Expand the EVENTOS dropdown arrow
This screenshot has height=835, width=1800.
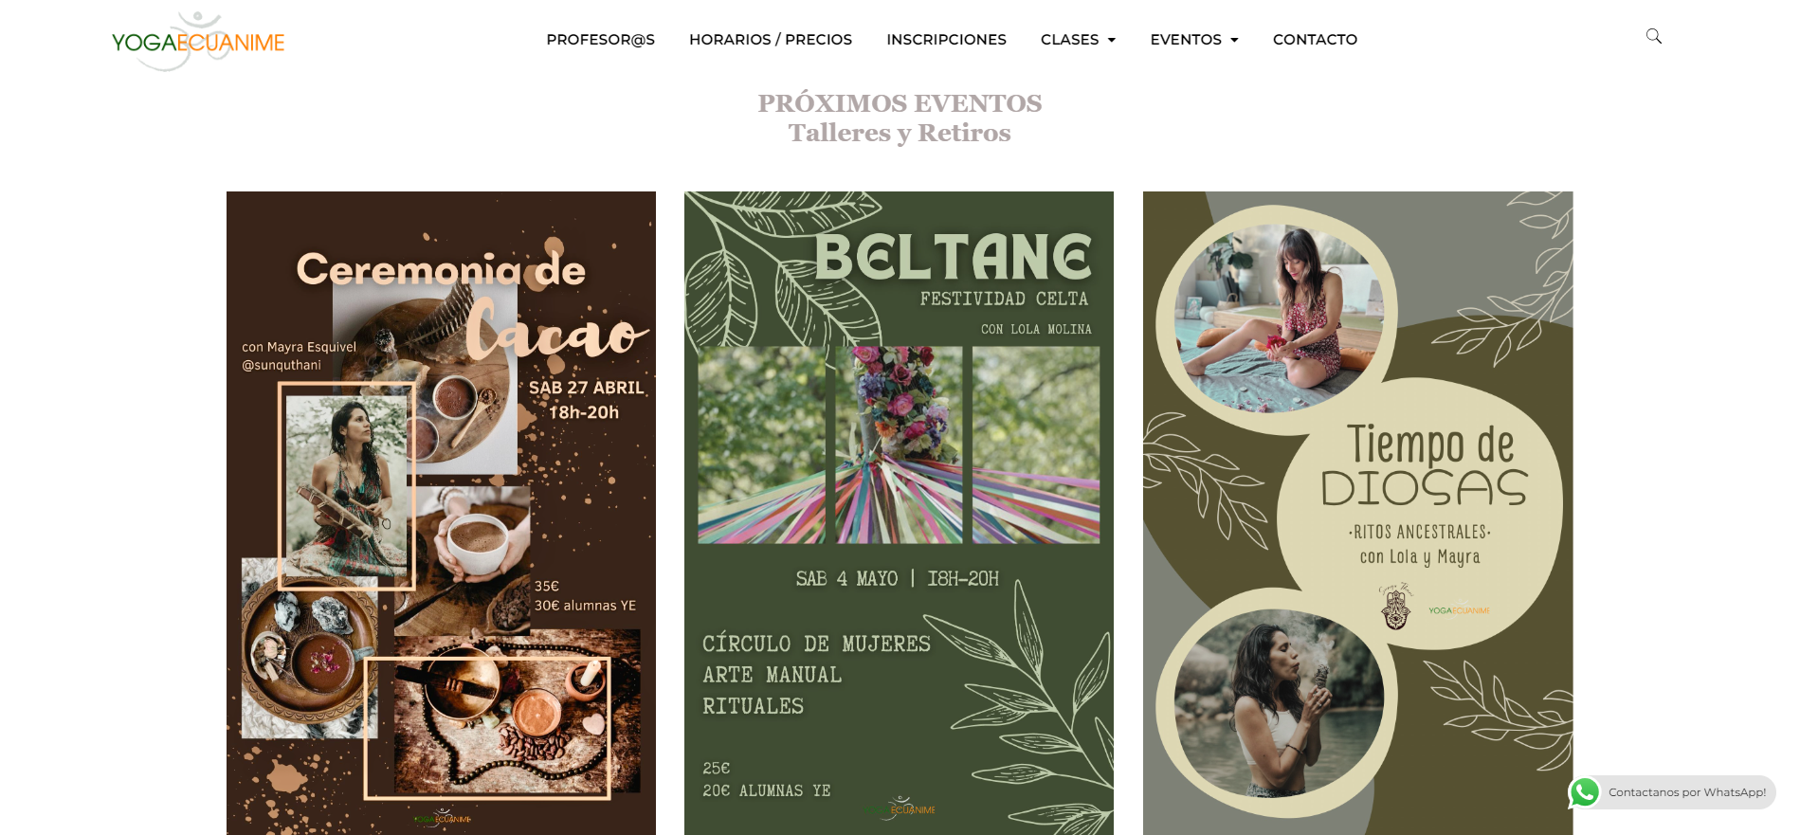tap(1234, 40)
